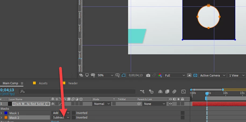Open Mask 1 Add mode dropdown
The width and height of the screenshot is (246, 122).
[x=60, y=113]
